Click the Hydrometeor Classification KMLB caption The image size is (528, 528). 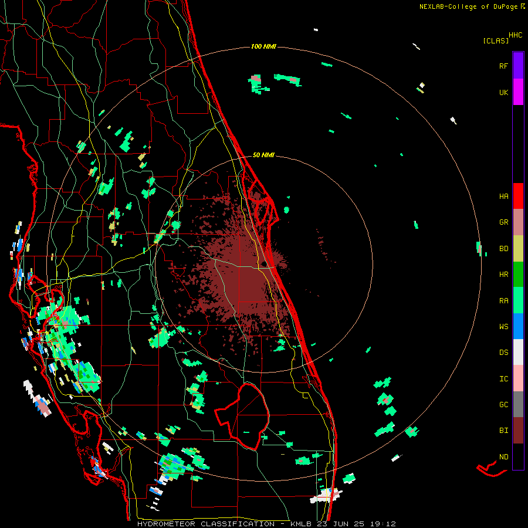tap(266, 524)
